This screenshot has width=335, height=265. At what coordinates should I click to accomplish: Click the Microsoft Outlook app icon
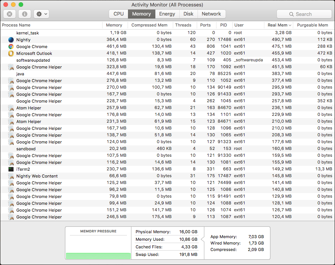click(x=11, y=53)
